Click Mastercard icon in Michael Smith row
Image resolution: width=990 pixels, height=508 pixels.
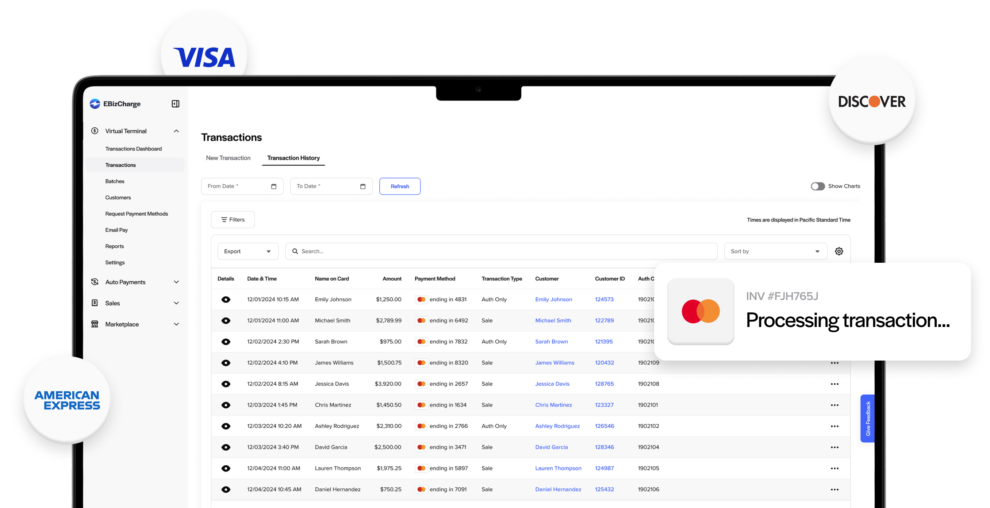point(421,321)
